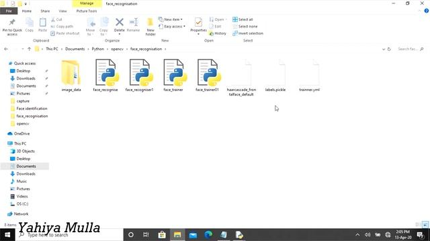Go up one folder level
430x241 pixels.
tap(29, 49)
